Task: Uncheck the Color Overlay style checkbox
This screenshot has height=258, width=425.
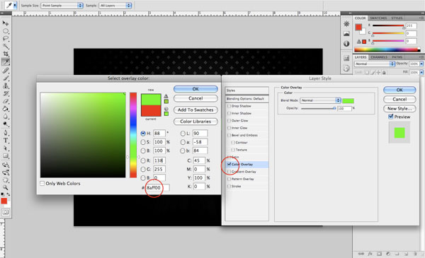Action: tap(229, 164)
